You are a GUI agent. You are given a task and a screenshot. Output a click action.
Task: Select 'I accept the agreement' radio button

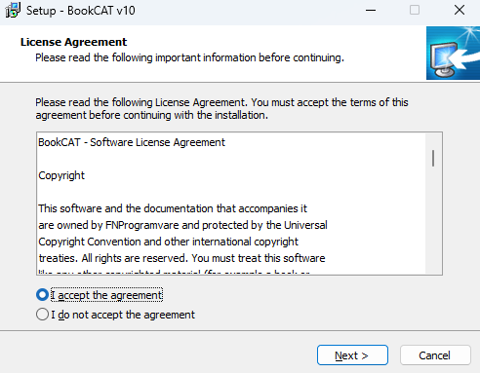42,295
